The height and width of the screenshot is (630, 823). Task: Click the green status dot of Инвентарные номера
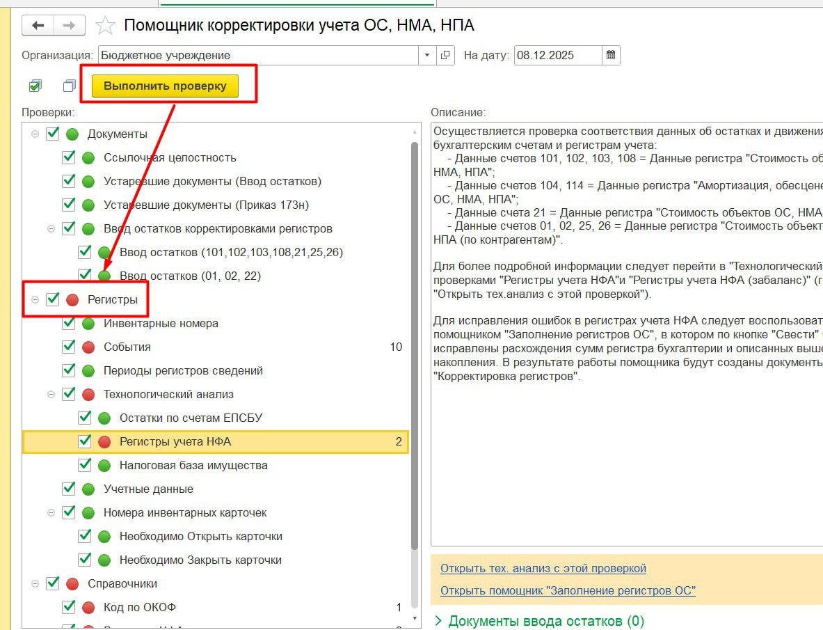(x=88, y=324)
